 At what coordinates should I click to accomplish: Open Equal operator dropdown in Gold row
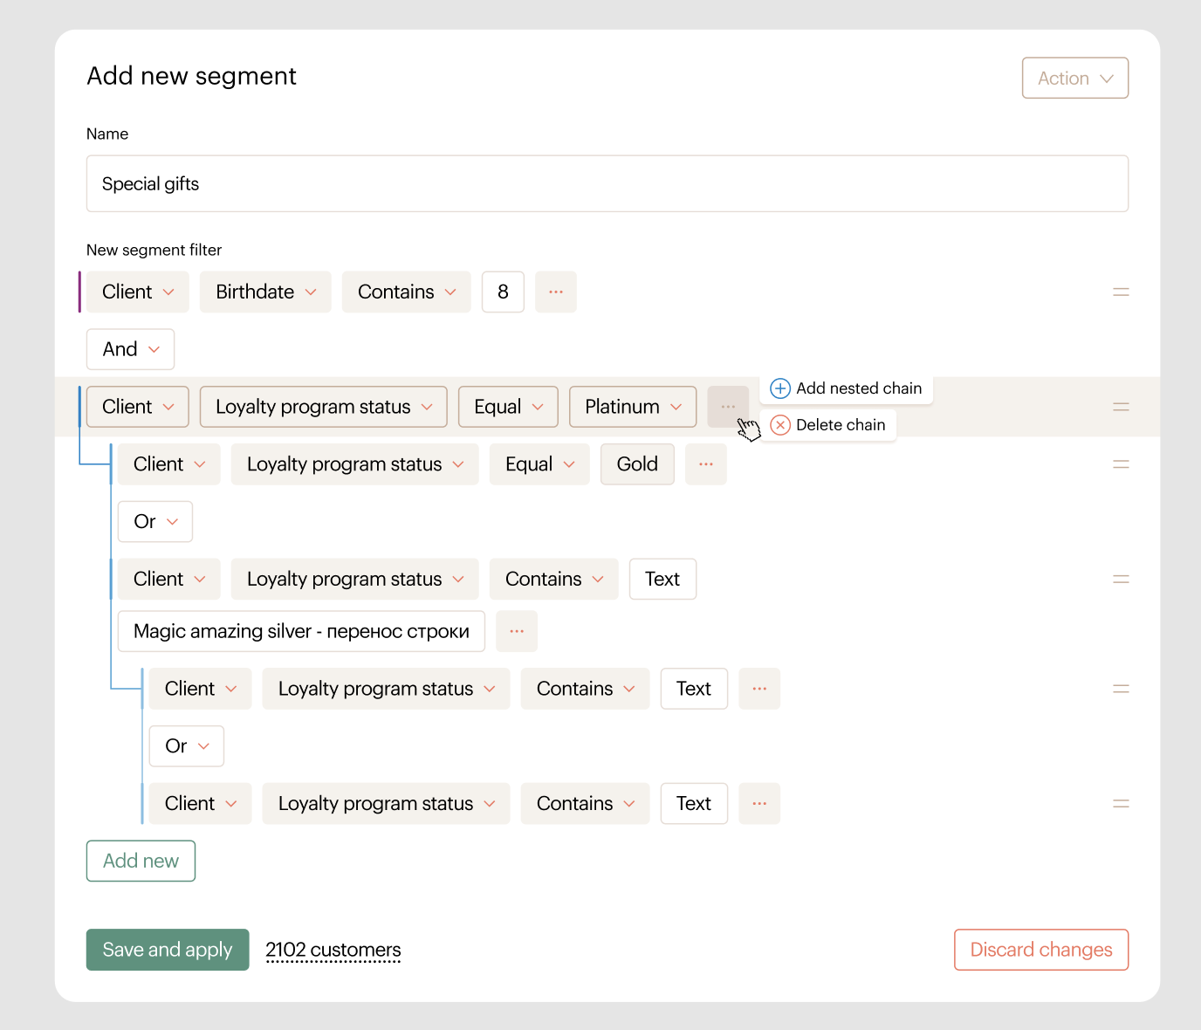click(539, 464)
